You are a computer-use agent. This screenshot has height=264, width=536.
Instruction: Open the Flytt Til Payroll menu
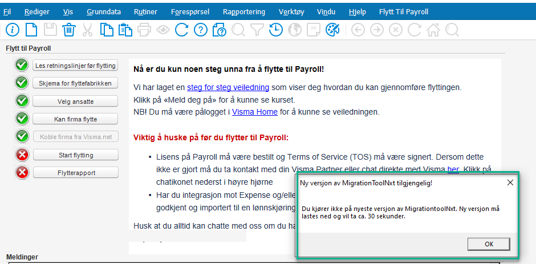(404, 12)
